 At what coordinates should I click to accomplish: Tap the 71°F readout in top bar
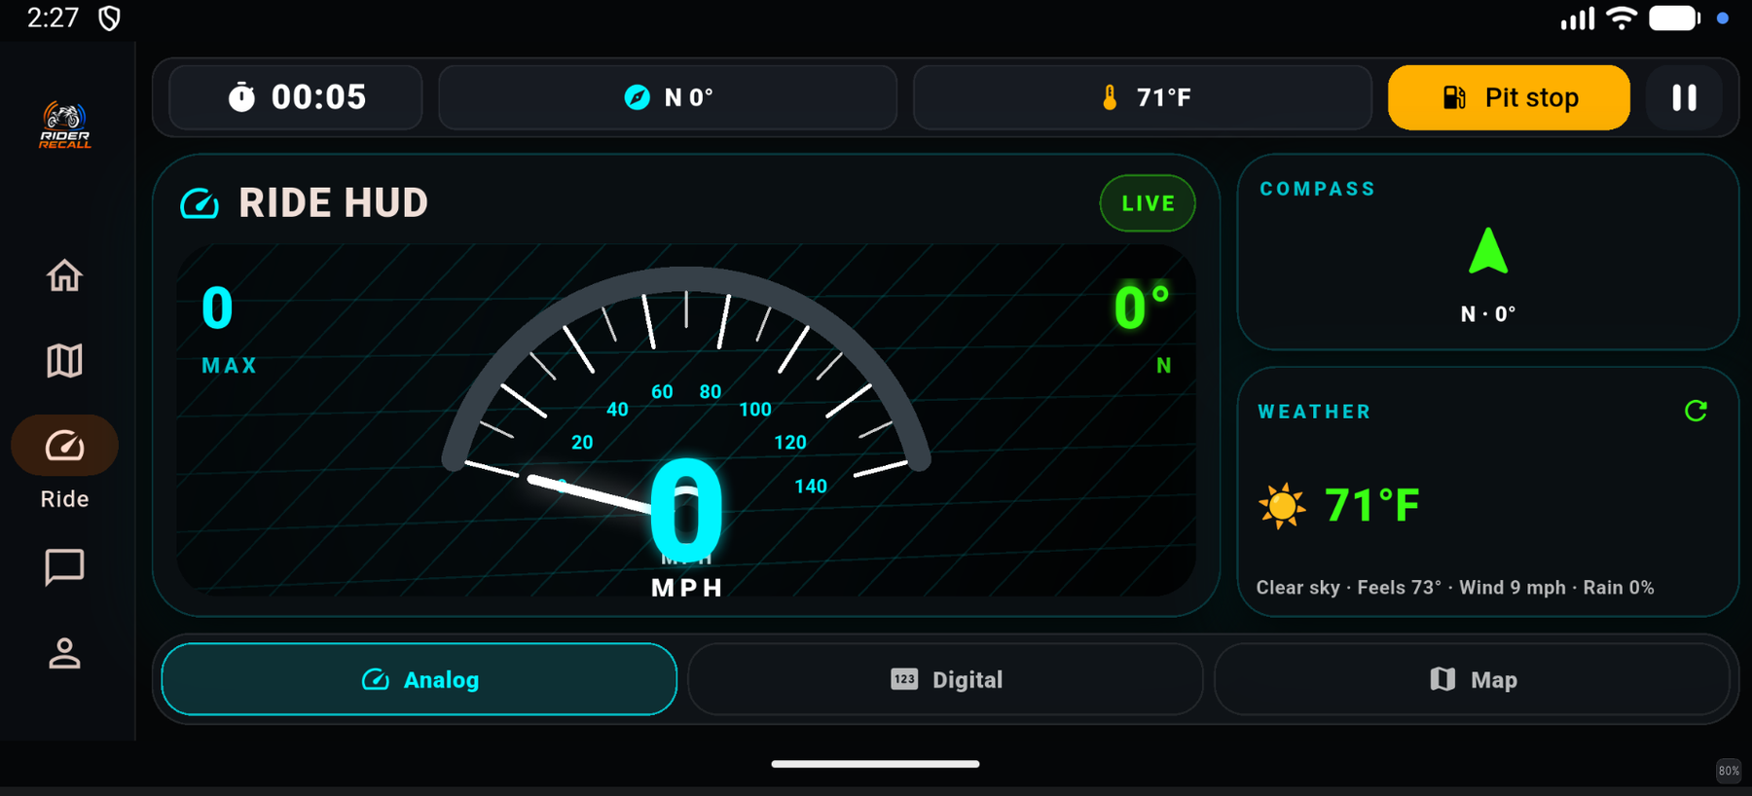1164,97
